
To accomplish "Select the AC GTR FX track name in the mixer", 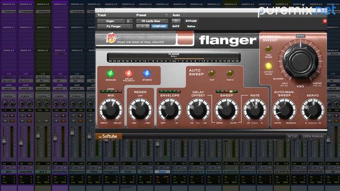I will point(282,171).
